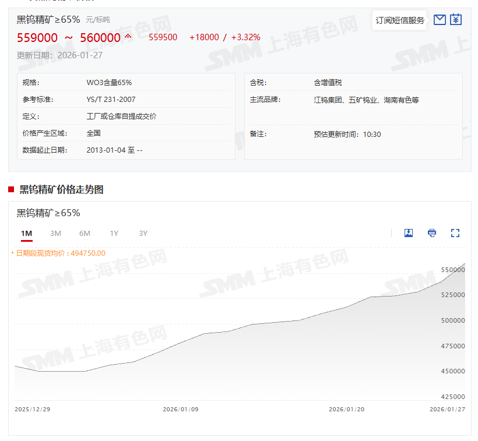Click the YS/T 231-2007 reference standard
Viewport: 478px width, 441px height.
[x=111, y=100]
